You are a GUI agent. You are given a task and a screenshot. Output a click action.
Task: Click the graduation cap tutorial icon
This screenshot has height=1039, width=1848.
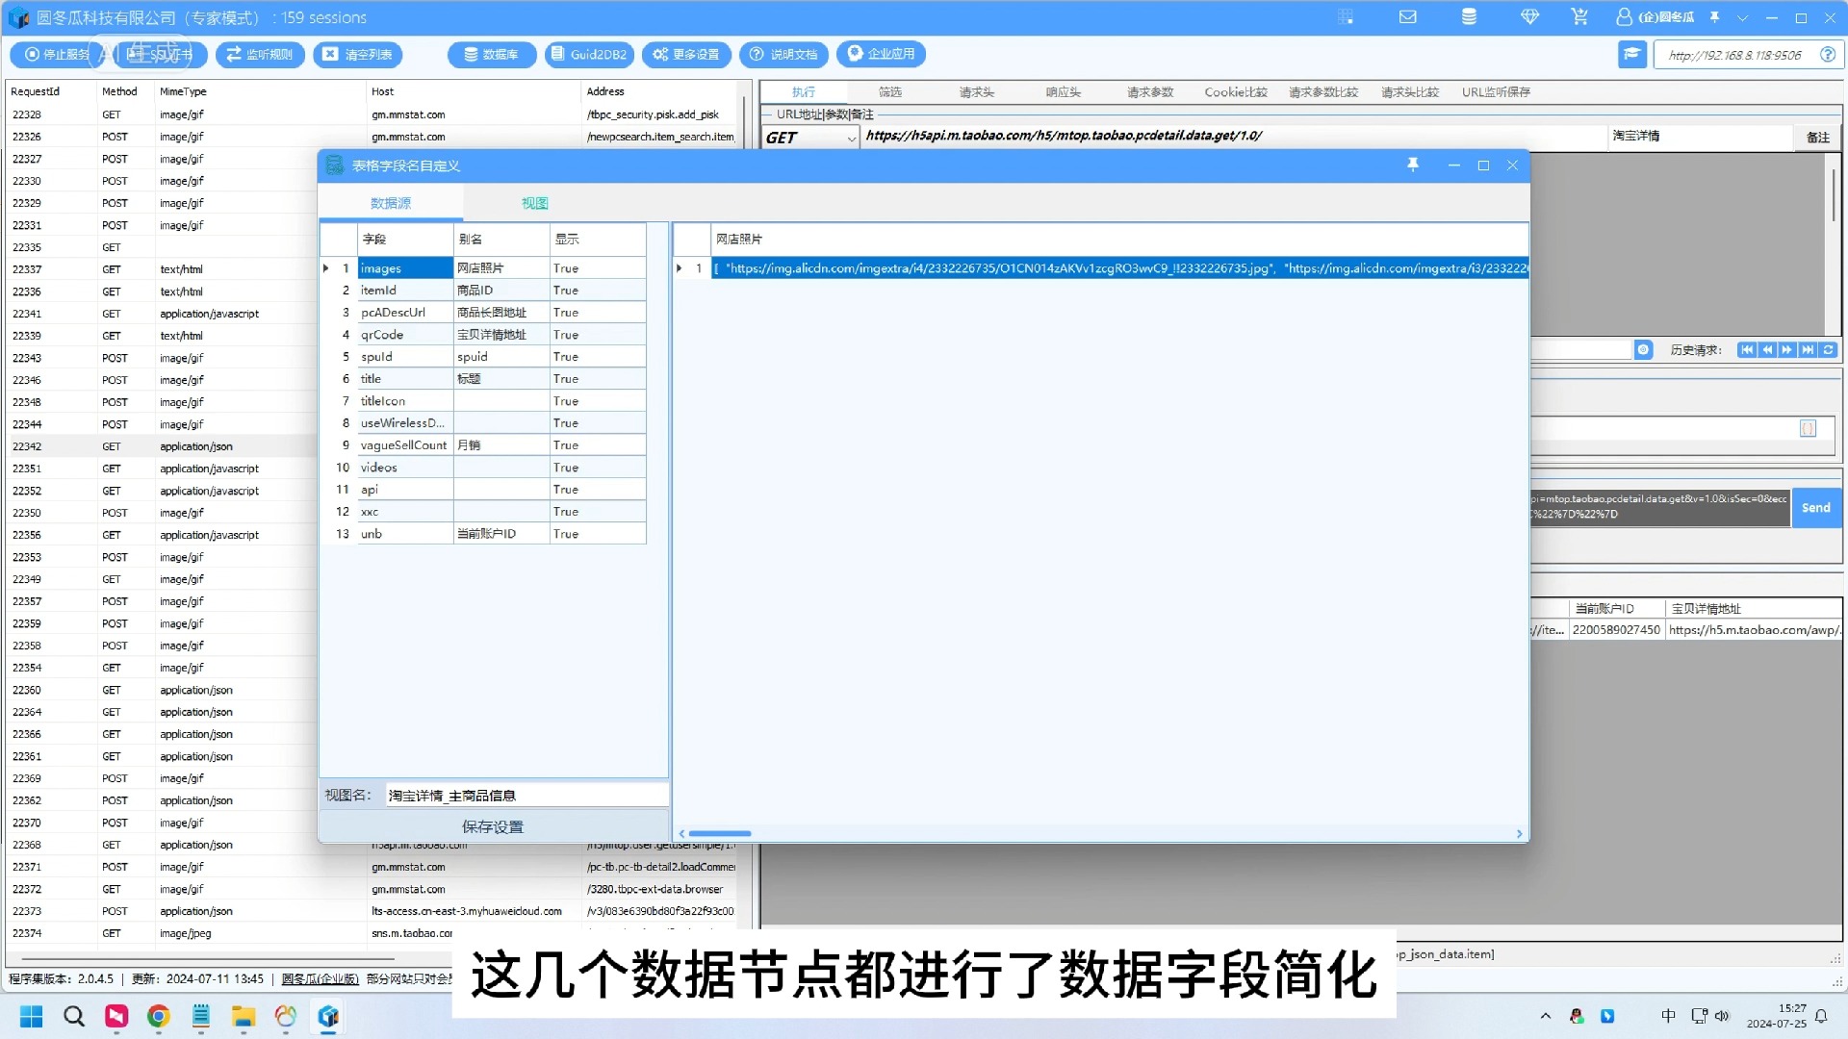tap(1631, 55)
